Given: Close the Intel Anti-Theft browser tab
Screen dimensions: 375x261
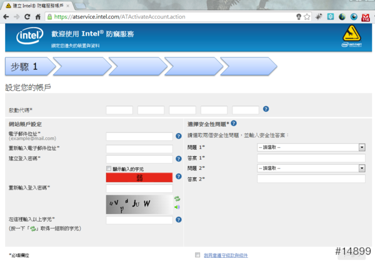Looking at the screenshot, I should click(67, 6).
